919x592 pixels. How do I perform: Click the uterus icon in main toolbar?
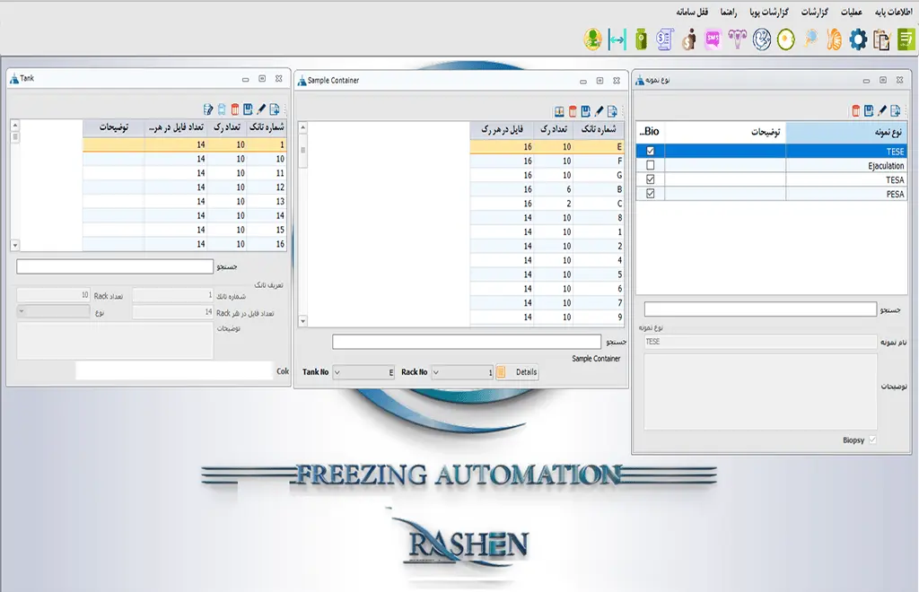tap(738, 39)
